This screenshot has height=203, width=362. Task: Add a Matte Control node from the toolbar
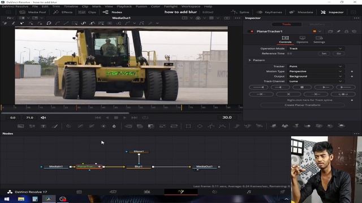pos(151,126)
